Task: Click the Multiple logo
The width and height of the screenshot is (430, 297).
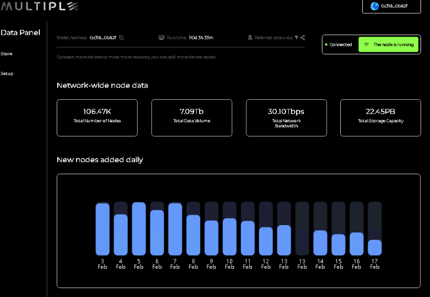Action: pos(40,6)
